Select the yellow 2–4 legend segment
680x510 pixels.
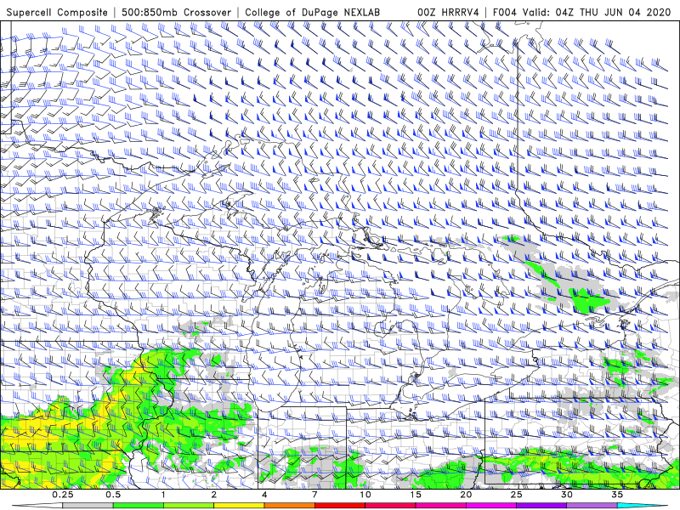pyautogui.click(x=239, y=506)
